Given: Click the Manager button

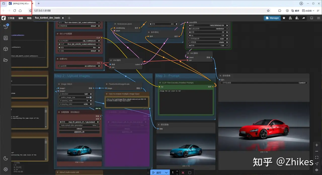Looking at the screenshot, I should (x=272, y=18).
